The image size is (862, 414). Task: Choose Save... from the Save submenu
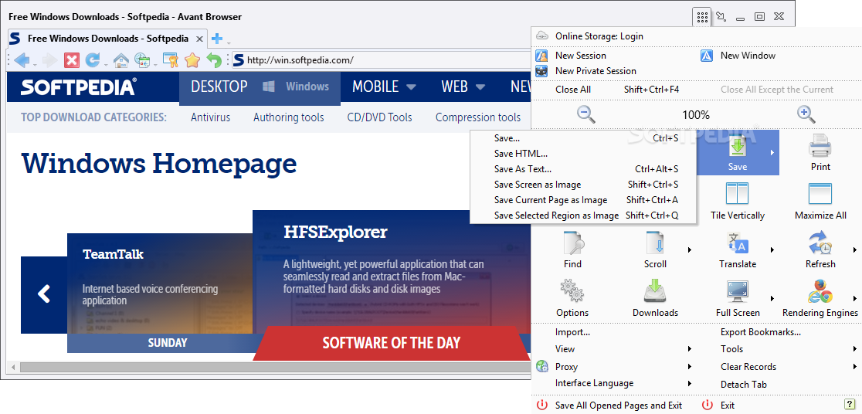point(583,138)
